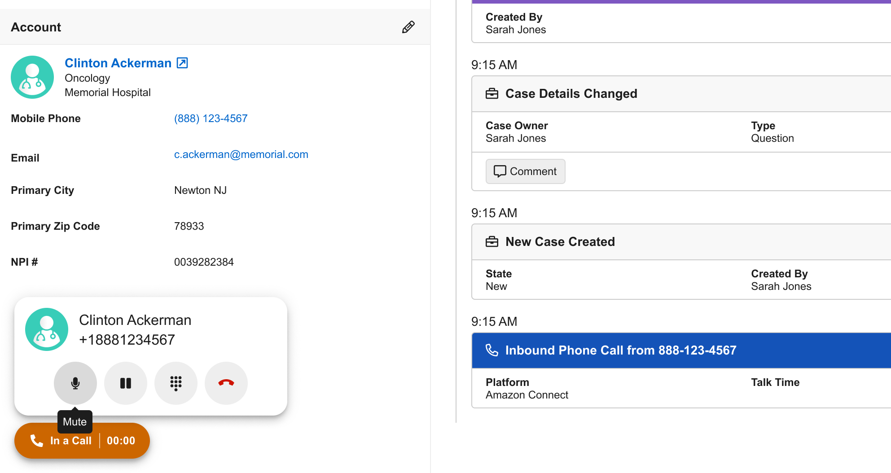
Task: Click the doctor avatar in the Account panel
Action: coord(32,77)
